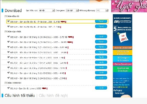Open the network provider dropdown showing VTC

[x=102, y=10]
